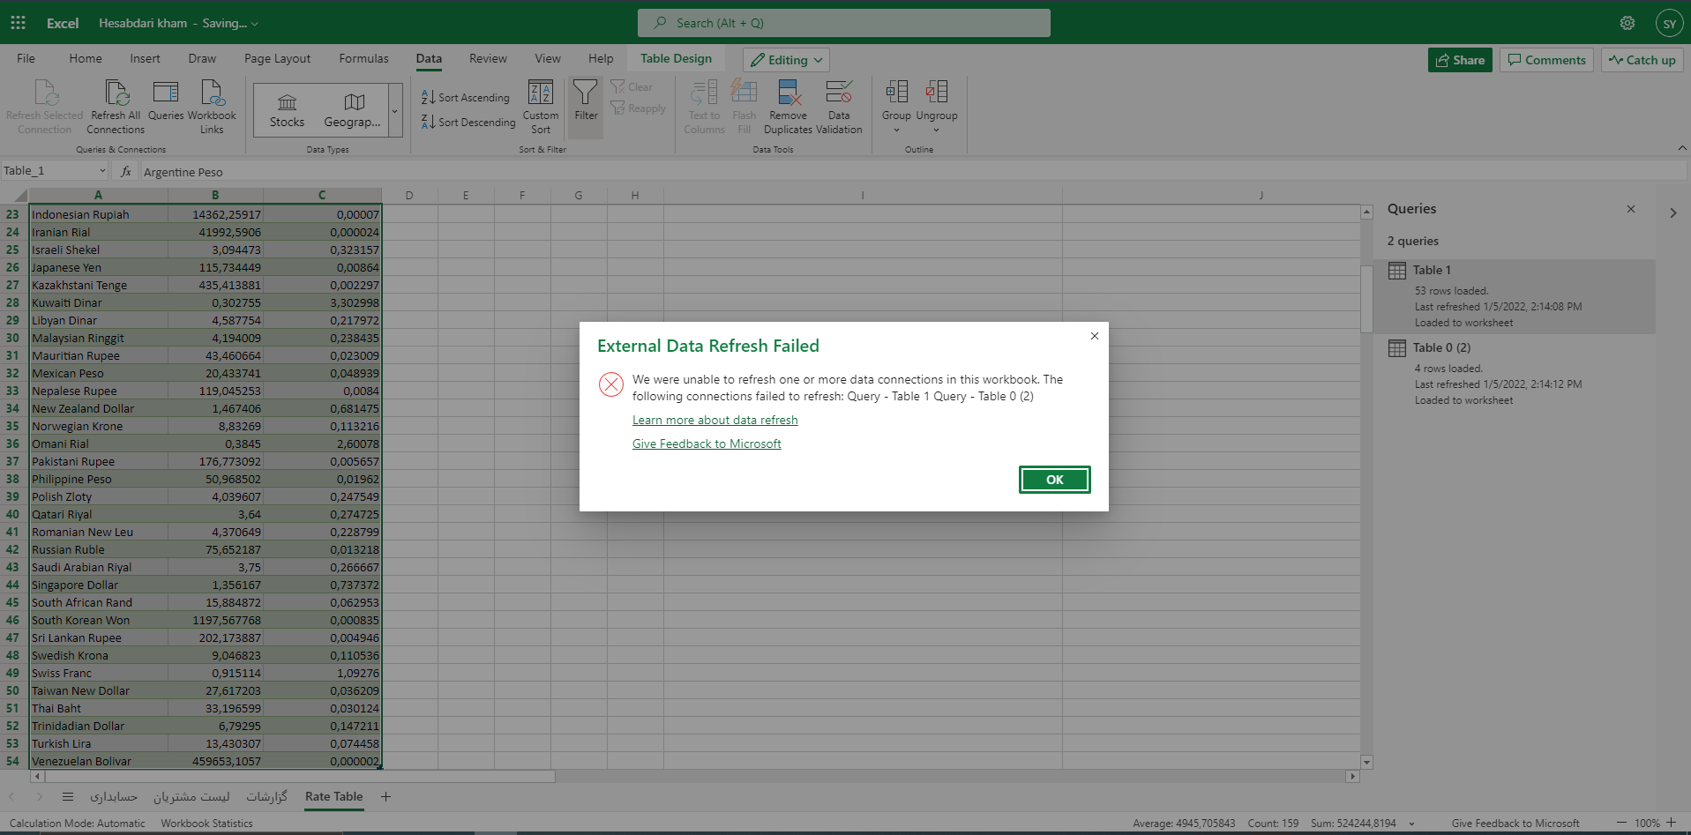Open the SY account avatar
Screen dimensions: 1691x835
pyautogui.click(x=1669, y=23)
